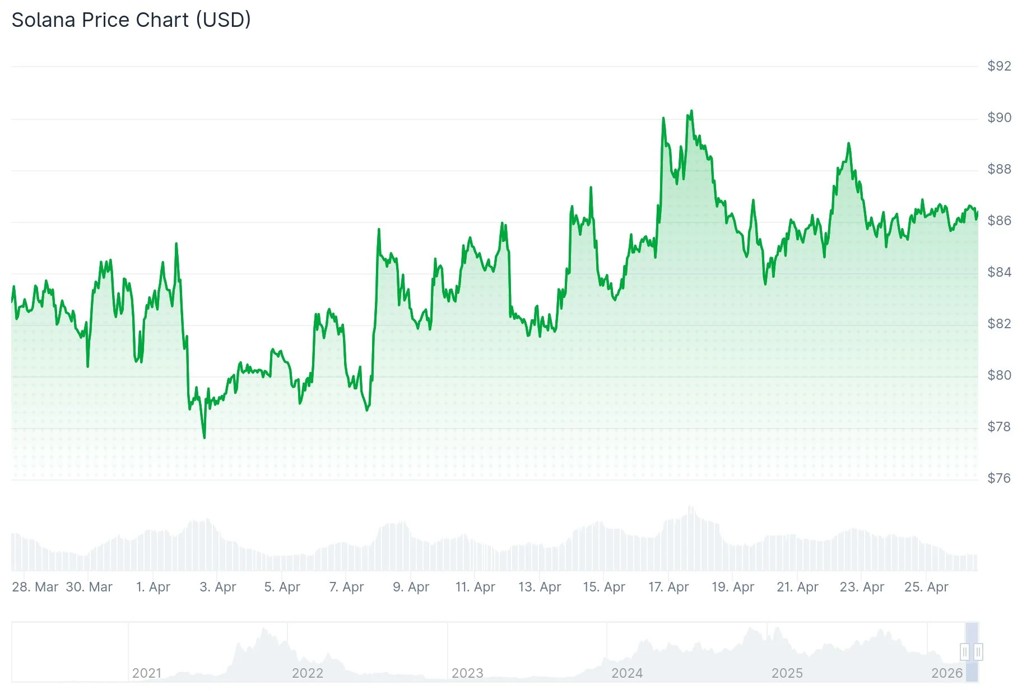Click the $86 price axis label
The width and height of the screenshot is (1022, 699).
pyautogui.click(x=999, y=221)
